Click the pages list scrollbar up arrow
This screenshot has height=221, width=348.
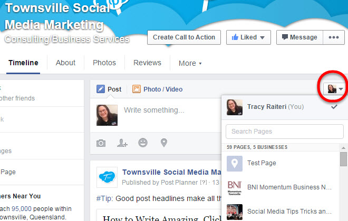343,148
